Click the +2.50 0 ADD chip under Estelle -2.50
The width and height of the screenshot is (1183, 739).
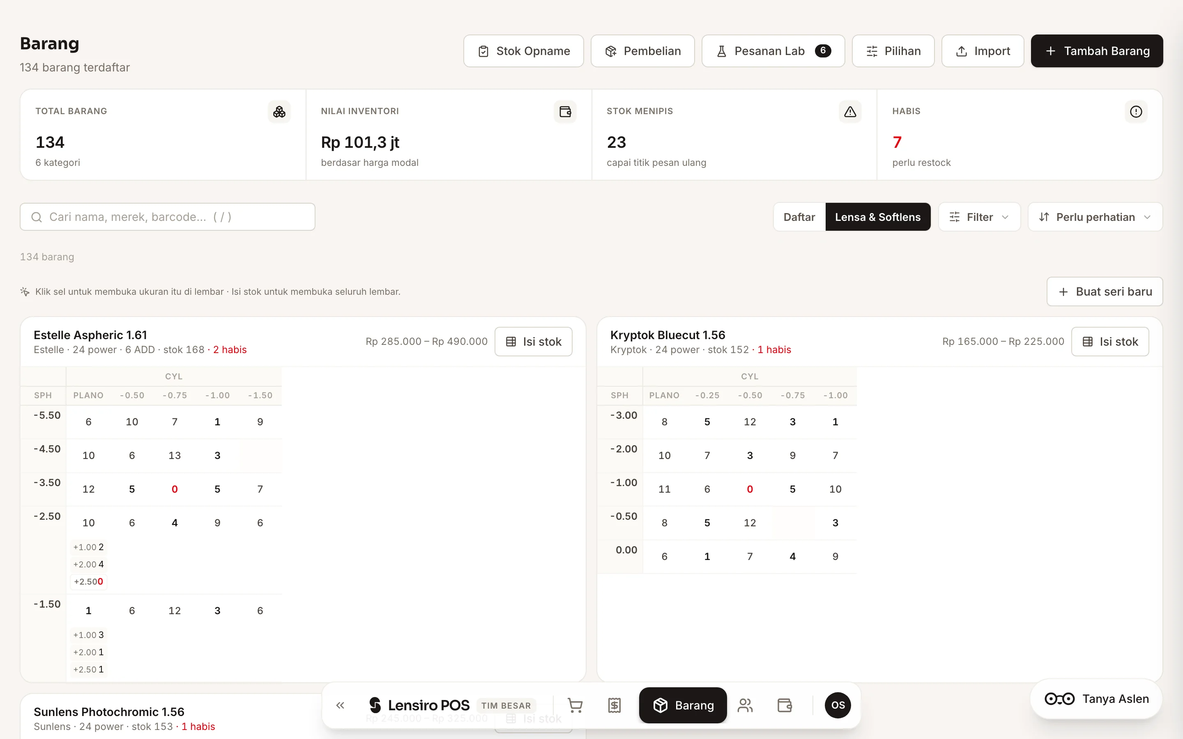click(88, 582)
